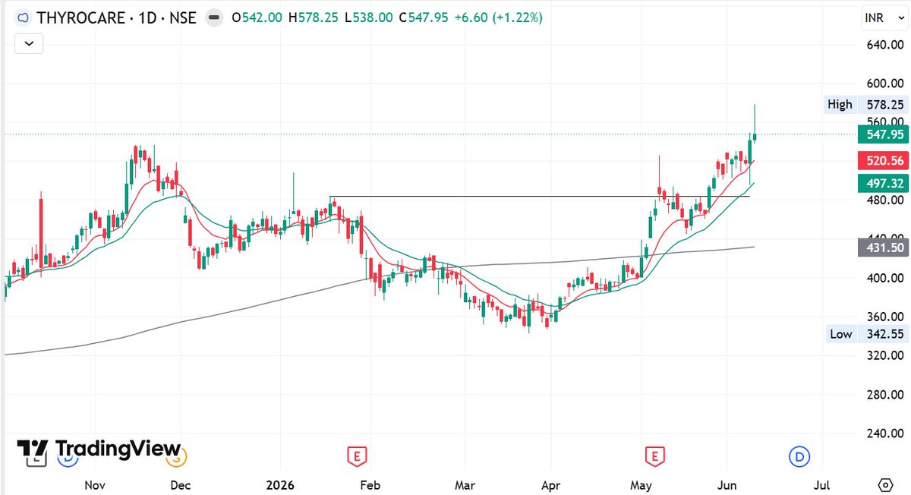Click the blue dividend marker before Jul

tap(798, 456)
